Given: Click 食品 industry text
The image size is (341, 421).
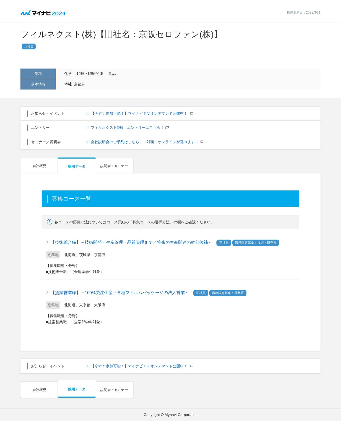Looking at the screenshot, I should tap(112, 74).
